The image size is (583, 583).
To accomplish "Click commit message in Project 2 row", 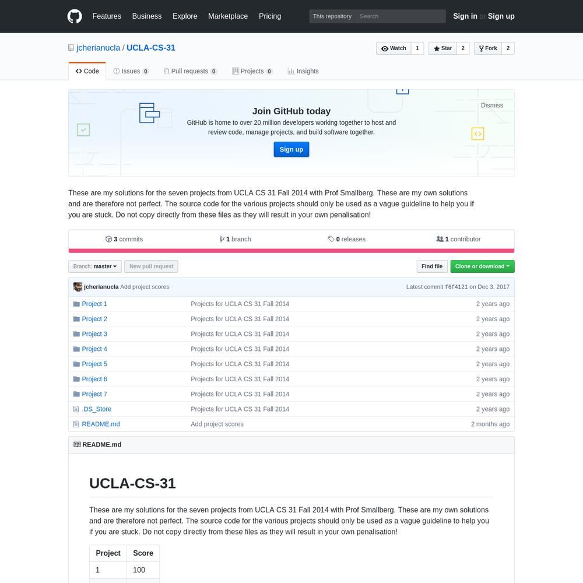I will (240, 319).
